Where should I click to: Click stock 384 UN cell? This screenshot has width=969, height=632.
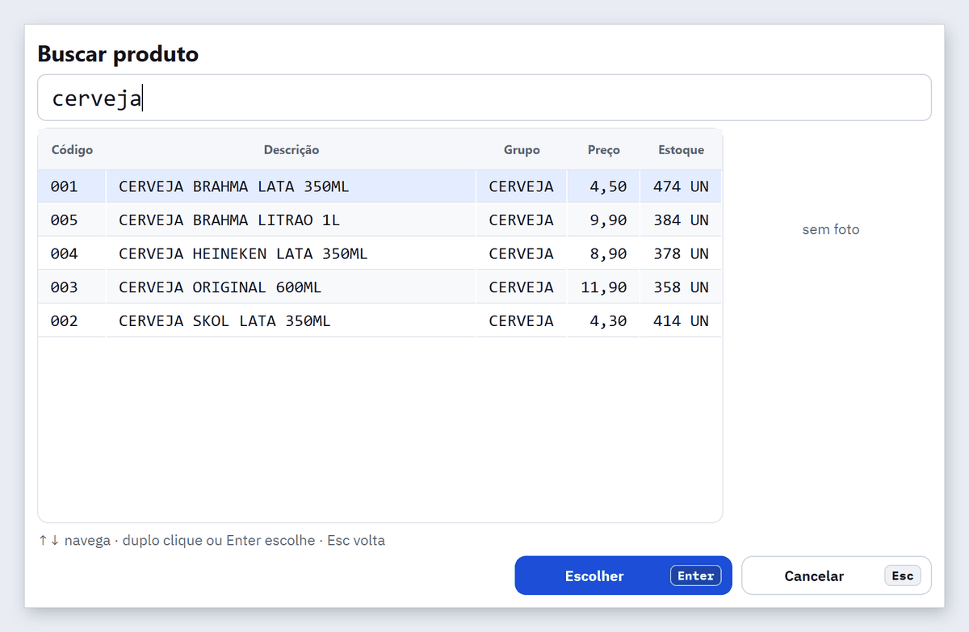[681, 220]
